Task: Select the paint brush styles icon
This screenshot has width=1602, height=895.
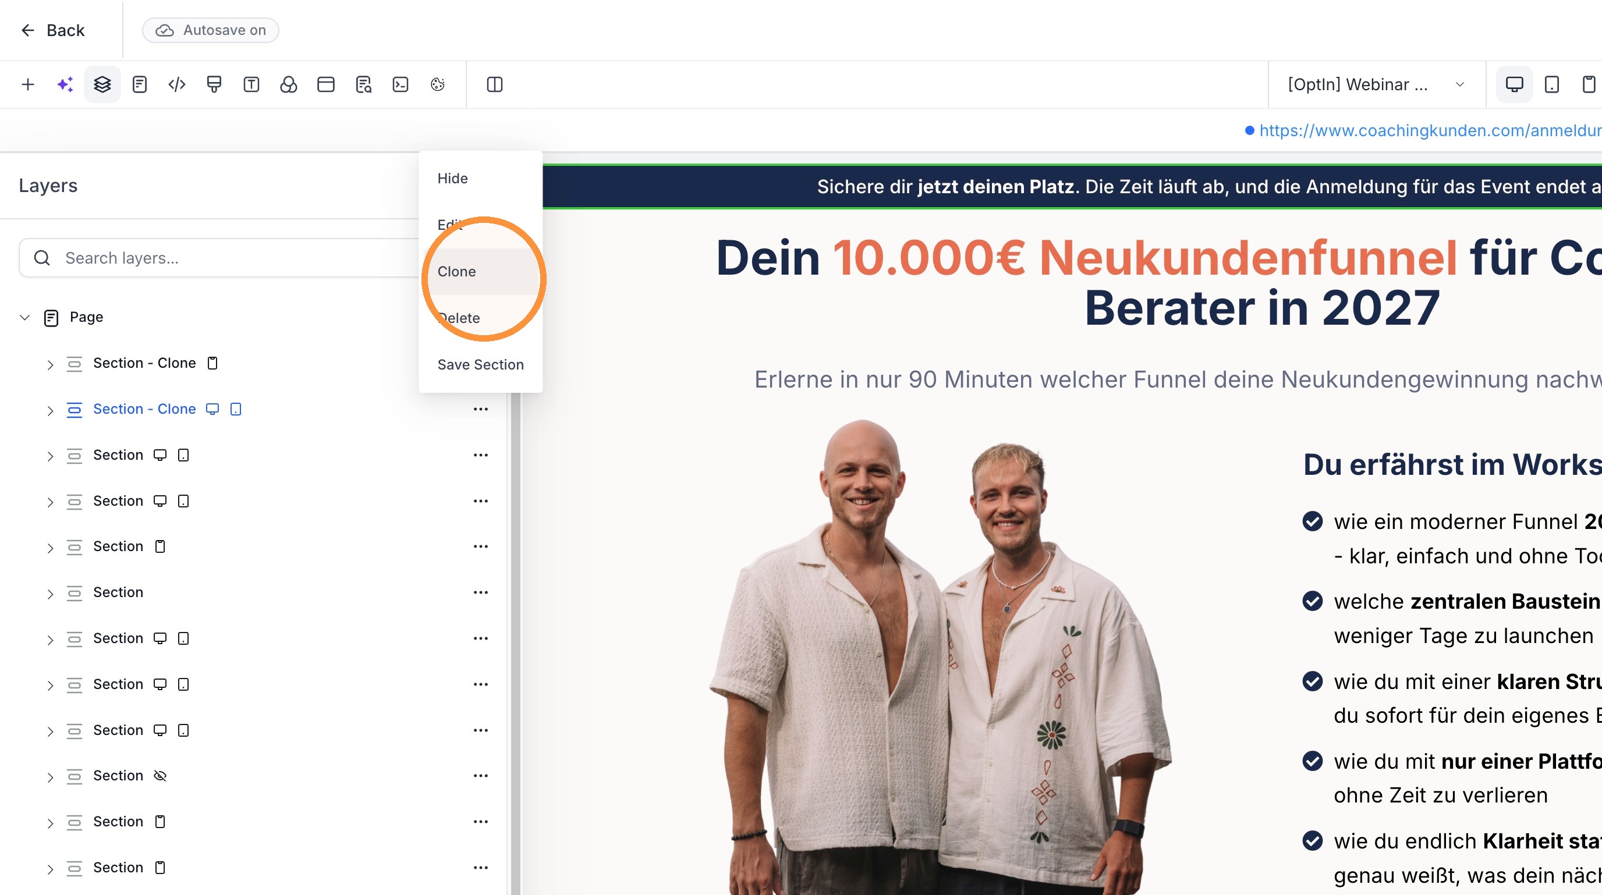Action: coord(214,84)
